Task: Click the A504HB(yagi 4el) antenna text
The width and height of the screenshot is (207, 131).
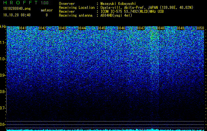Action: (116, 15)
